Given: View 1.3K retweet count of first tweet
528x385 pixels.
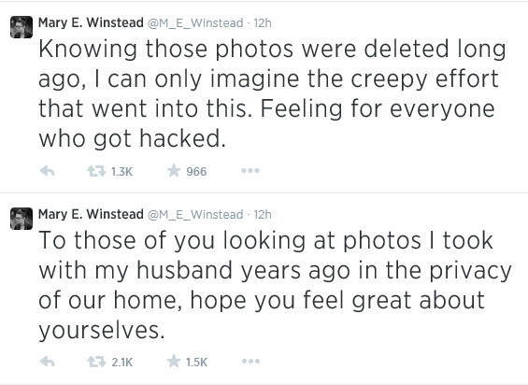Looking at the screenshot, I should point(121,172).
